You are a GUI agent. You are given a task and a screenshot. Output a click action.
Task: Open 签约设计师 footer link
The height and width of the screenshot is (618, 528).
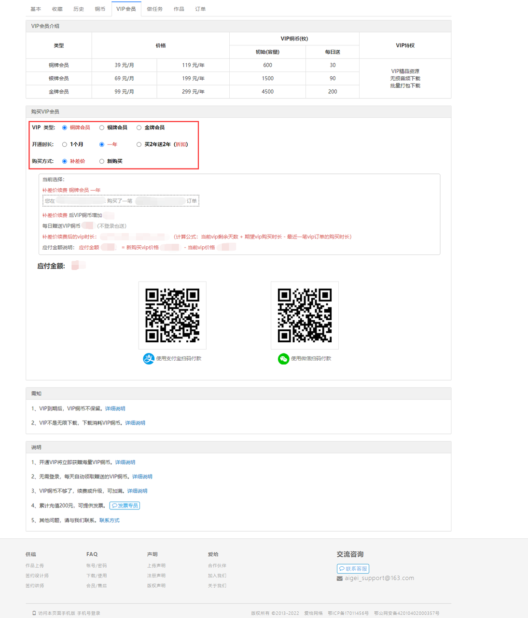(37, 576)
